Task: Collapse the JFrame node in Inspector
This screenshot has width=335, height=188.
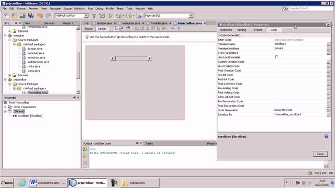Action: coord(5,111)
